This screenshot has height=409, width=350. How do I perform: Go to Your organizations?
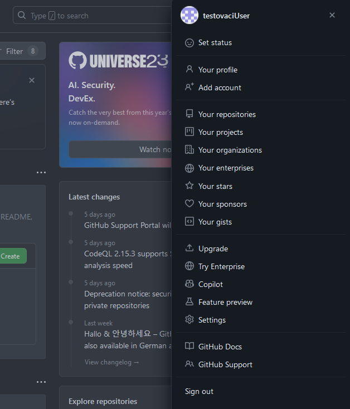261,150
